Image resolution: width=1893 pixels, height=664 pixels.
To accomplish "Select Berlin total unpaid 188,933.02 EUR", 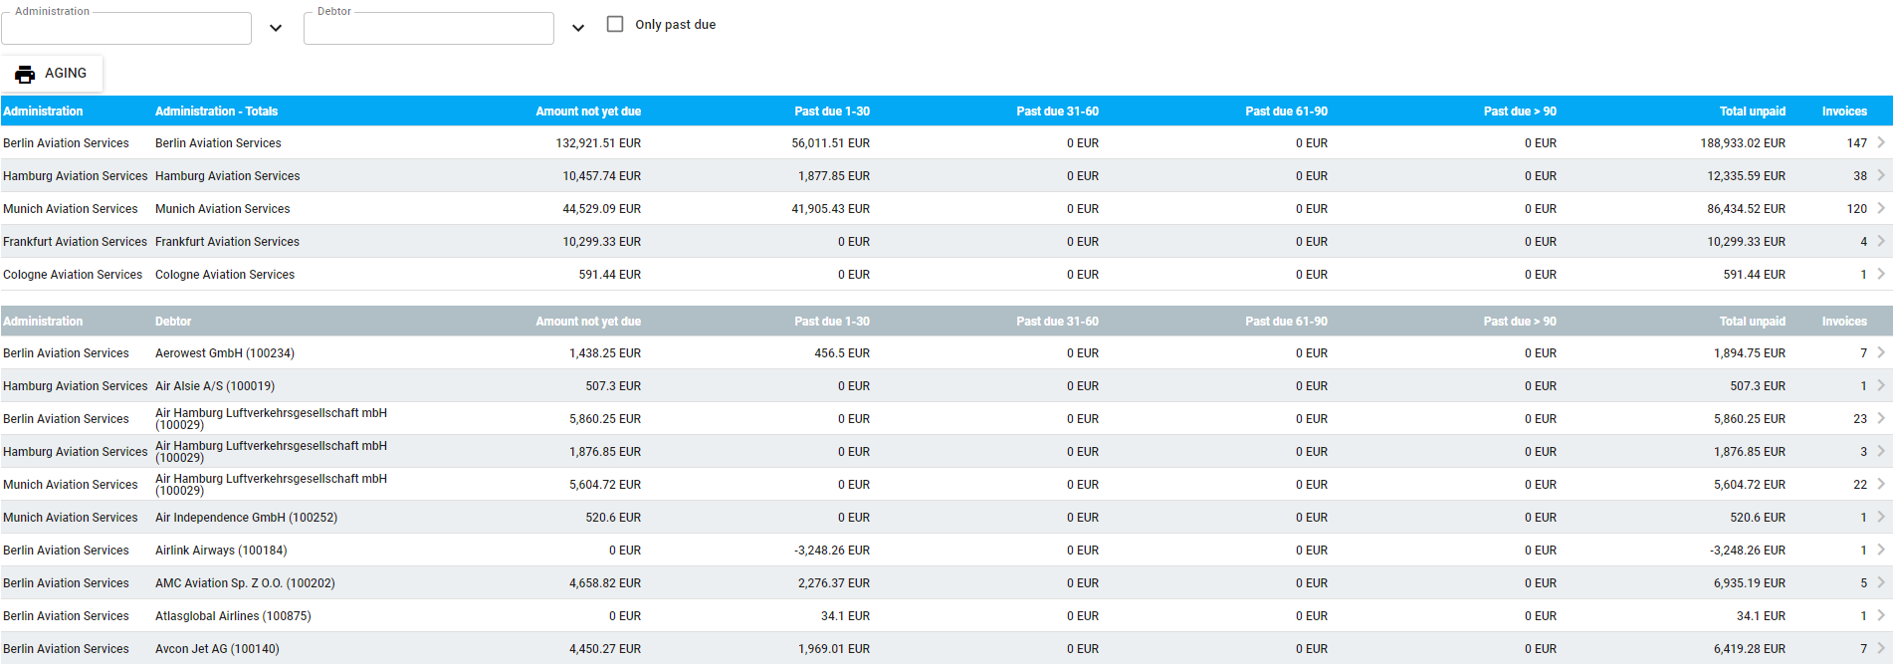I will (x=1743, y=143).
